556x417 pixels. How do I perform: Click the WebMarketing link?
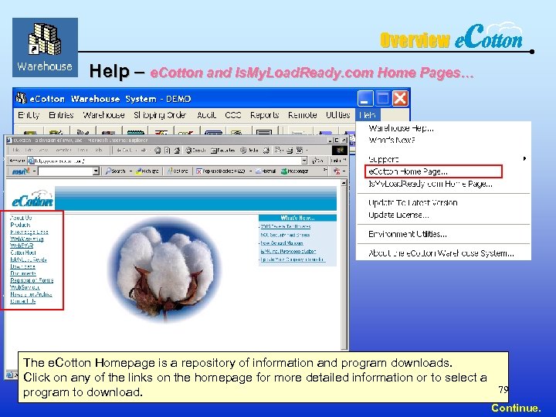click(x=26, y=239)
